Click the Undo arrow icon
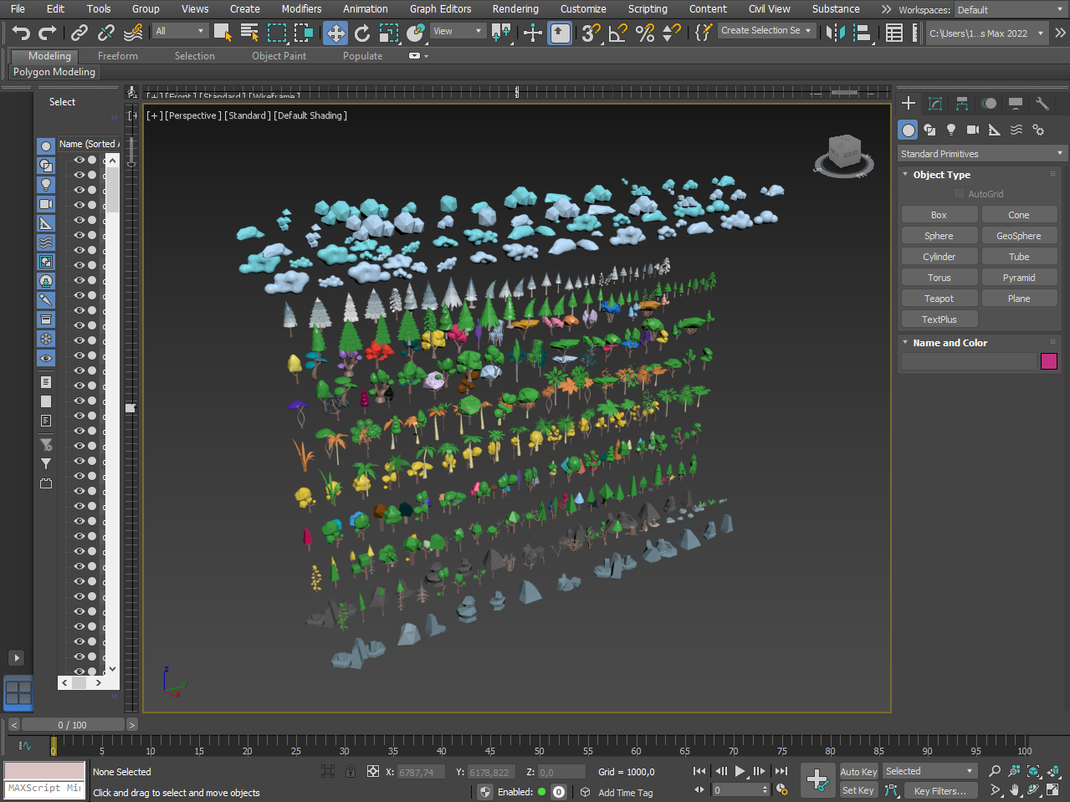The width and height of the screenshot is (1070, 802). [21, 33]
